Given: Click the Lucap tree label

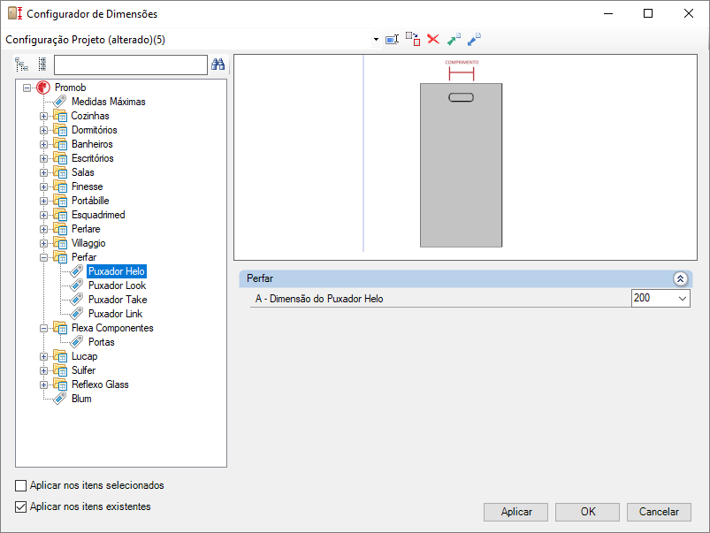Looking at the screenshot, I should [x=84, y=356].
